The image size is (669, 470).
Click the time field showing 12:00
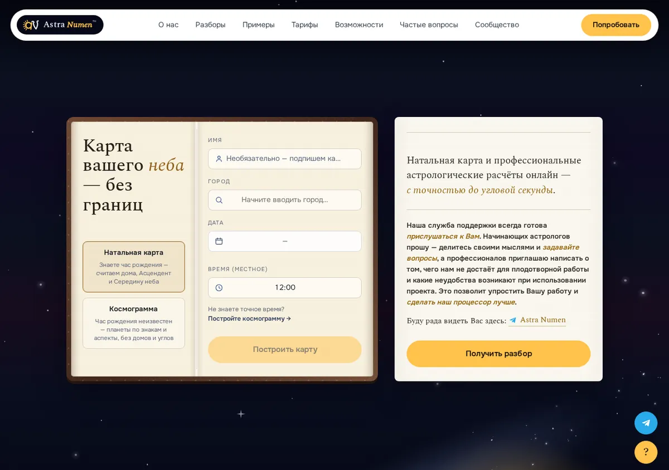pos(285,288)
